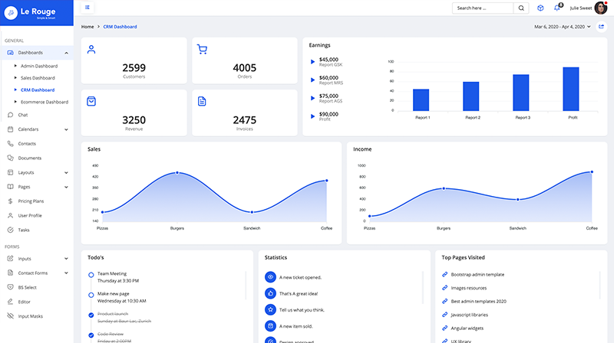Click into the Search here field
Screen dimensions: 614x343
coord(482,8)
